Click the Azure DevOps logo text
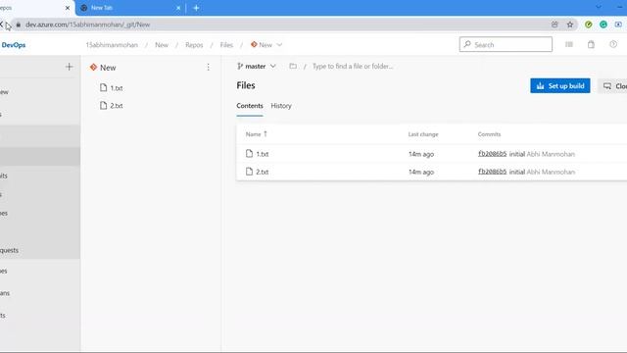Screen dimensions: 627x353 tap(13, 45)
